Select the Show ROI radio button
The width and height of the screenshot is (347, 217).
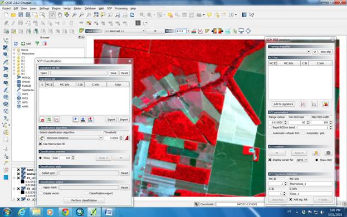[317, 160]
